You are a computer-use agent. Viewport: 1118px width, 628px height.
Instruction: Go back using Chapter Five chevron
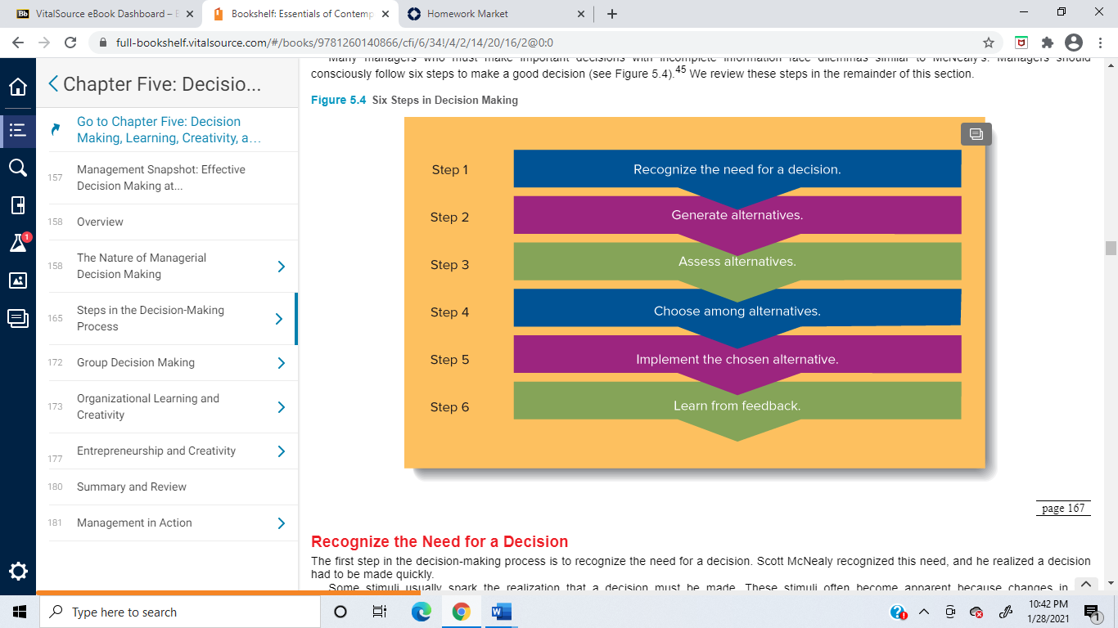coord(53,83)
